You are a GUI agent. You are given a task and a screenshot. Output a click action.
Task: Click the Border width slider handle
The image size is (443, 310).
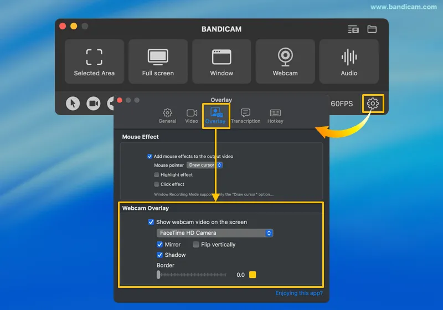158,275
